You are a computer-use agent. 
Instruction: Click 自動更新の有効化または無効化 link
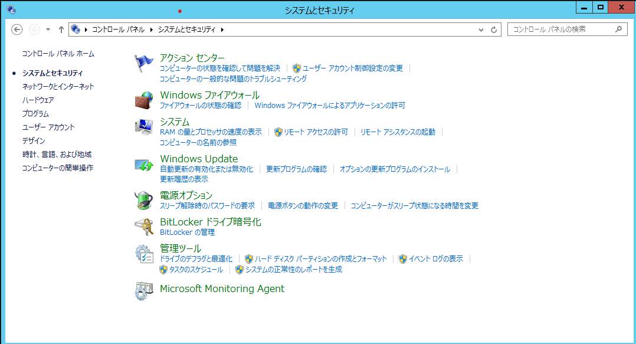pos(206,169)
